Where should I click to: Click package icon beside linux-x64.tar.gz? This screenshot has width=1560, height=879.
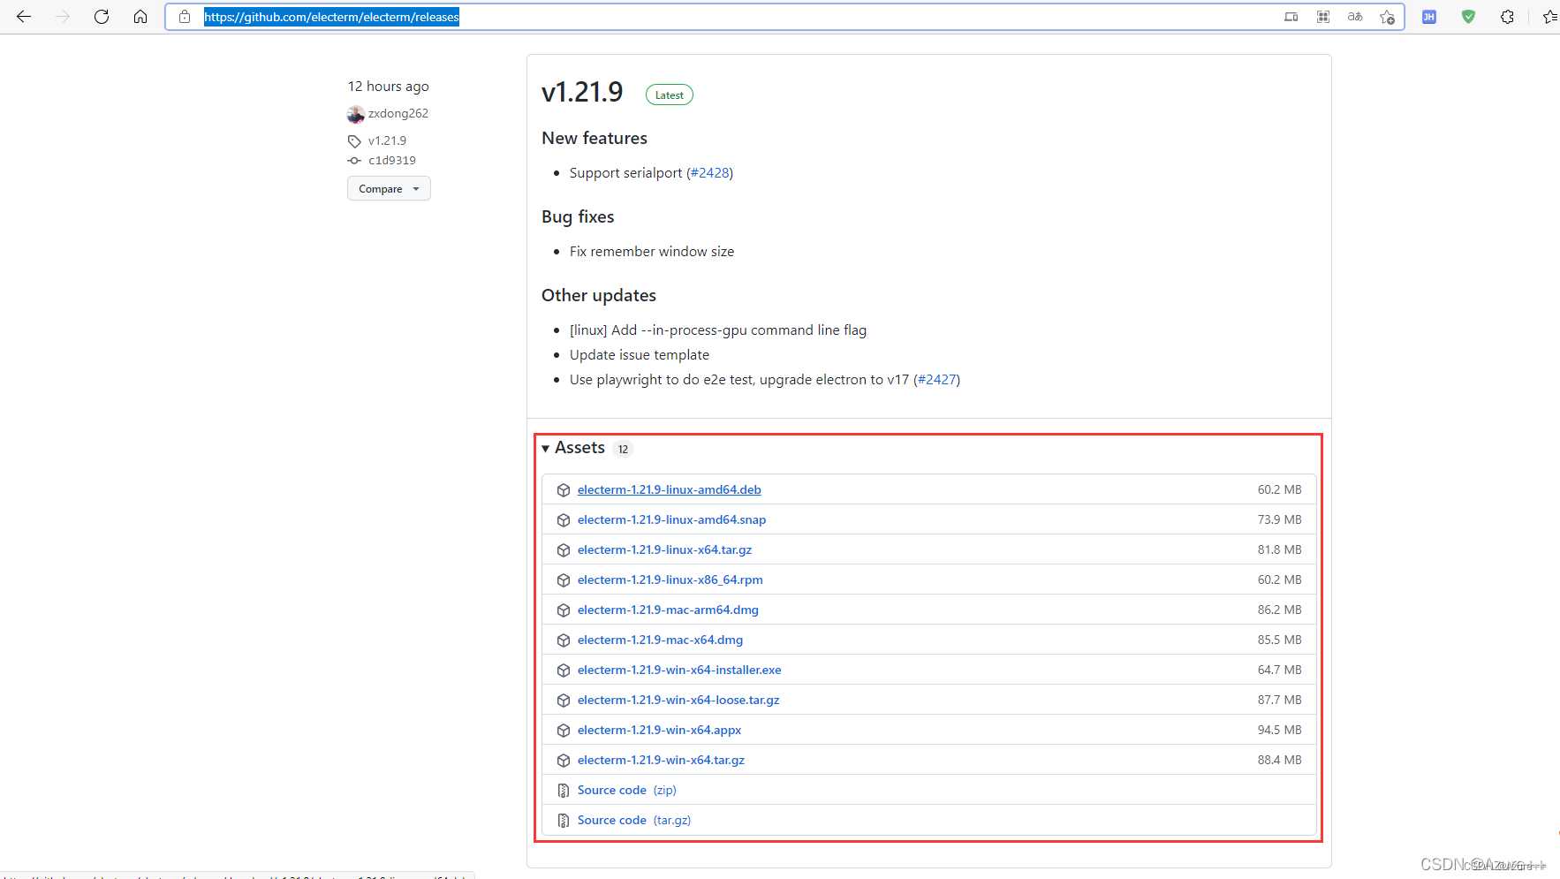[564, 550]
